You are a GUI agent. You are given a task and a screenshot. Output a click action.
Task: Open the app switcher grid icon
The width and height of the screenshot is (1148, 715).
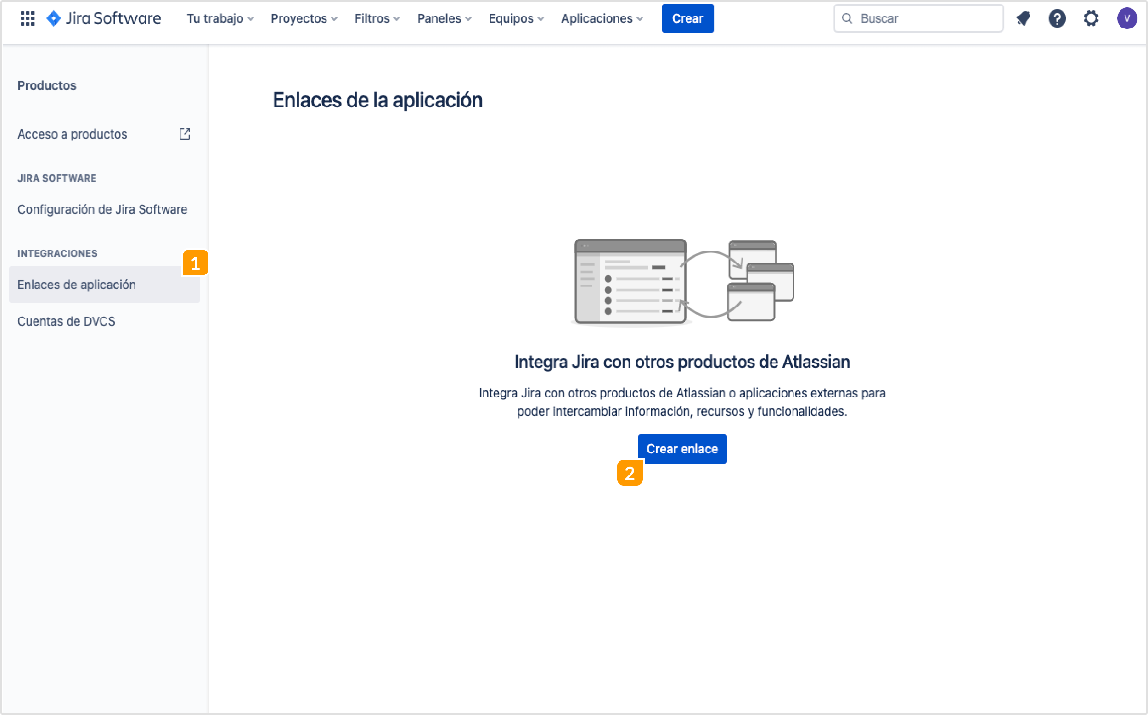tap(28, 18)
